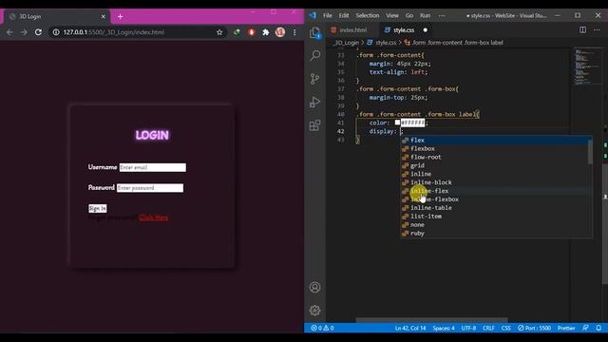Choose 'list-item' suggestion
Screen dimensions: 608x342
pyautogui.click(x=496, y=217)
